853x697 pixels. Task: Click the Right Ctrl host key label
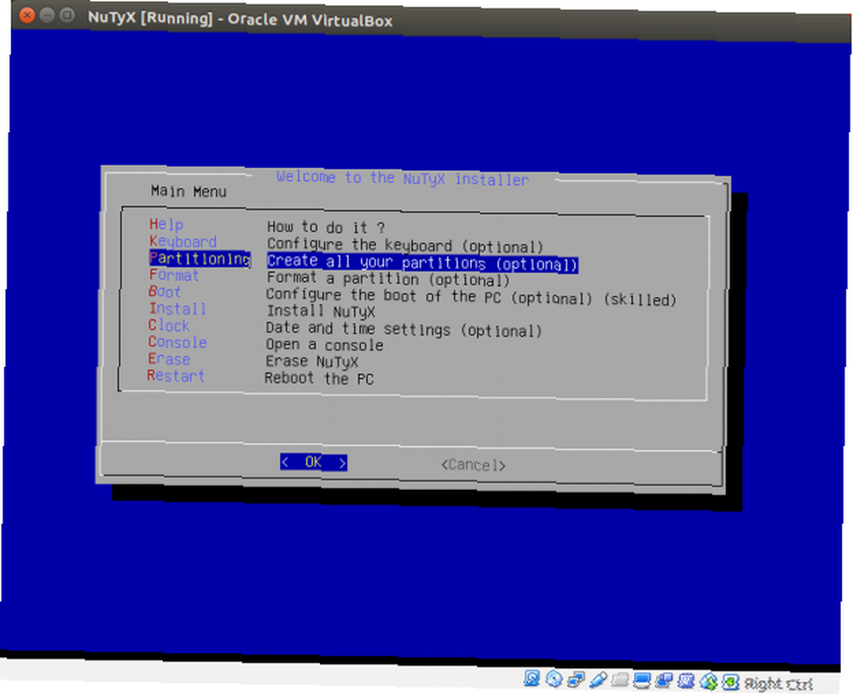click(x=778, y=683)
